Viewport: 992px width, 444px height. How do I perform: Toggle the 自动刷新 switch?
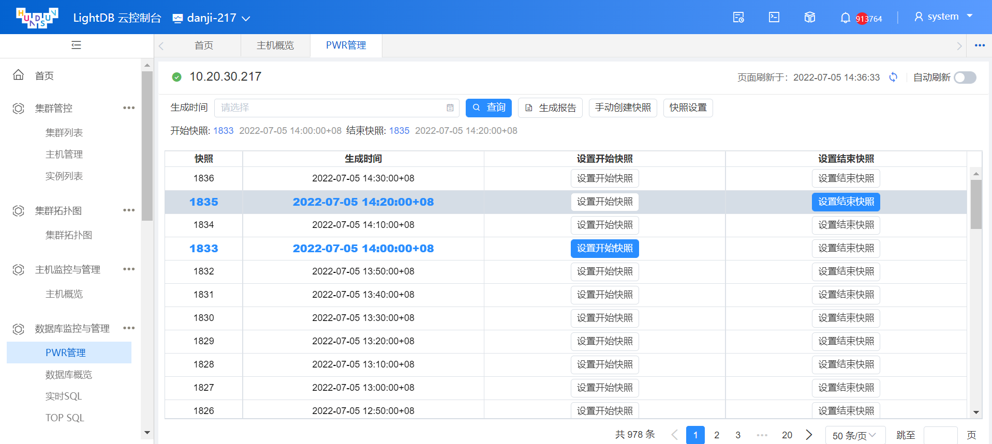[x=965, y=77]
